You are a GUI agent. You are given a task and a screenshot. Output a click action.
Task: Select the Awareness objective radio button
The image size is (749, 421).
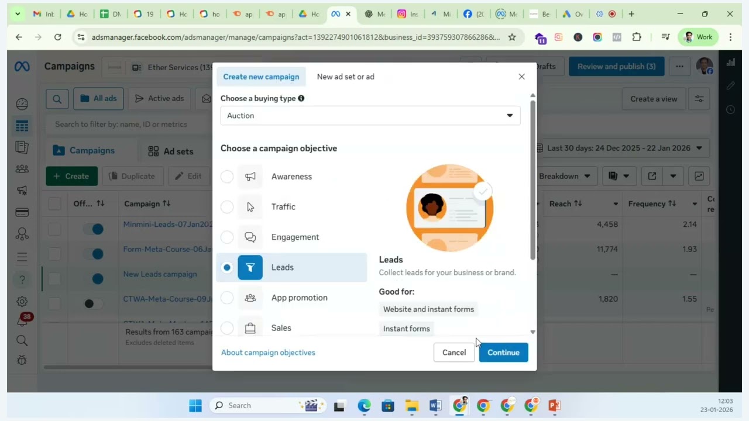pyautogui.click(x=227, y=177)
